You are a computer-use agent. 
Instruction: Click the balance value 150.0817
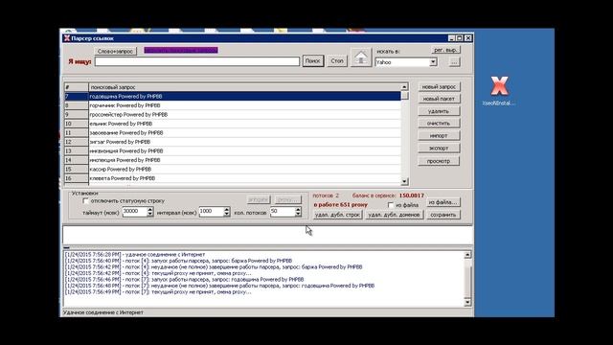point(411,195)
